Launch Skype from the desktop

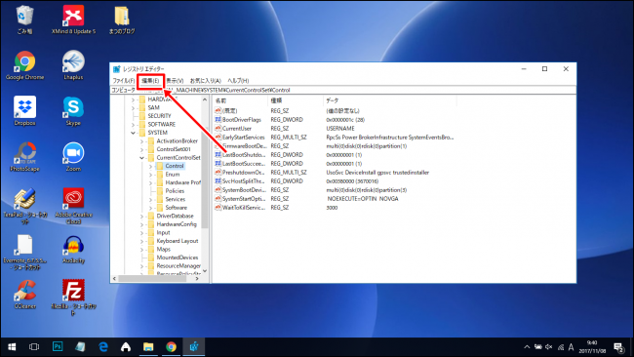click(x=73, y=111)
